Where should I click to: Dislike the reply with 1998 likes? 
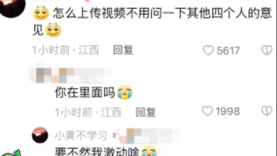coord(267,111)
